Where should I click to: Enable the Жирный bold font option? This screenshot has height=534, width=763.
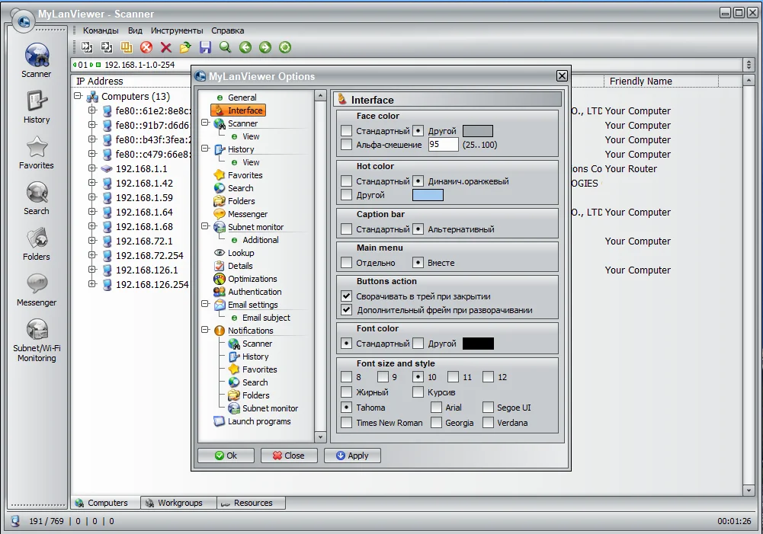(x=347, y=392)
